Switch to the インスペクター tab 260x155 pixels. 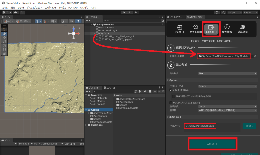pos(175,17)
